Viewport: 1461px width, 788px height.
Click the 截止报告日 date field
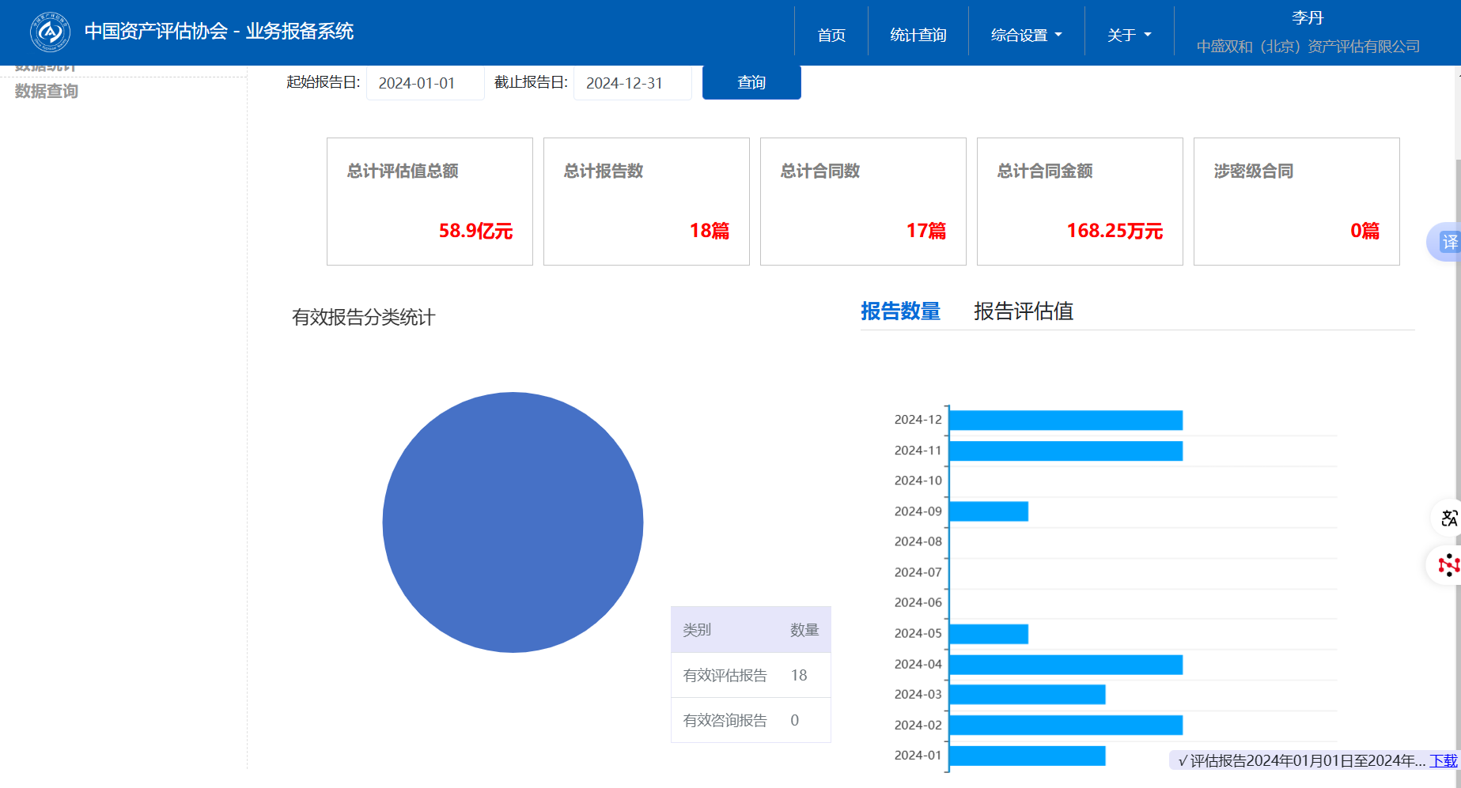[x=632, y=83]
